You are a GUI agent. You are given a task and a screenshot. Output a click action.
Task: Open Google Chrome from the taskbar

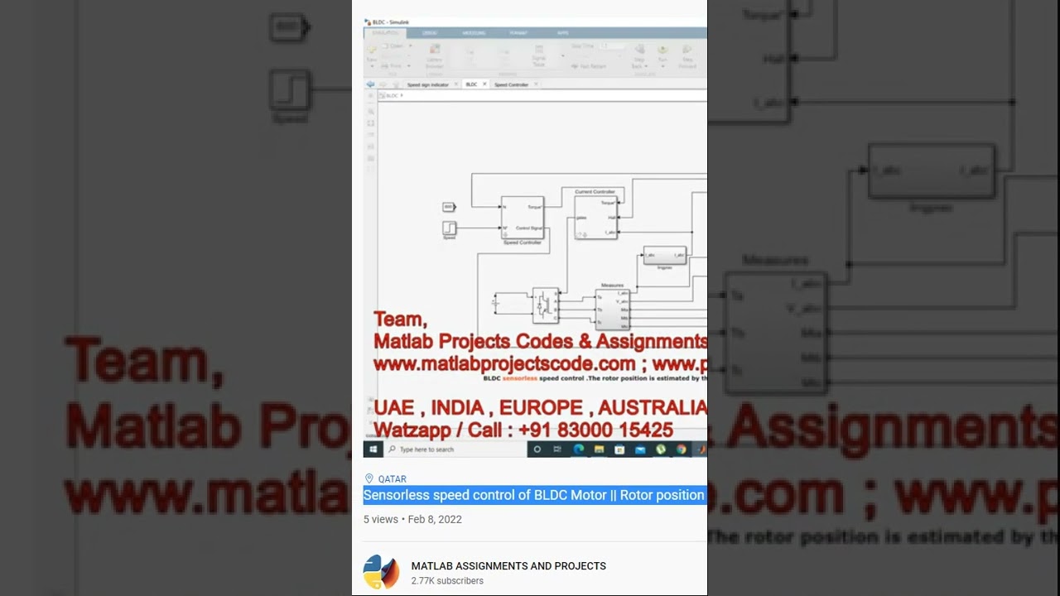tap(681, 449)
